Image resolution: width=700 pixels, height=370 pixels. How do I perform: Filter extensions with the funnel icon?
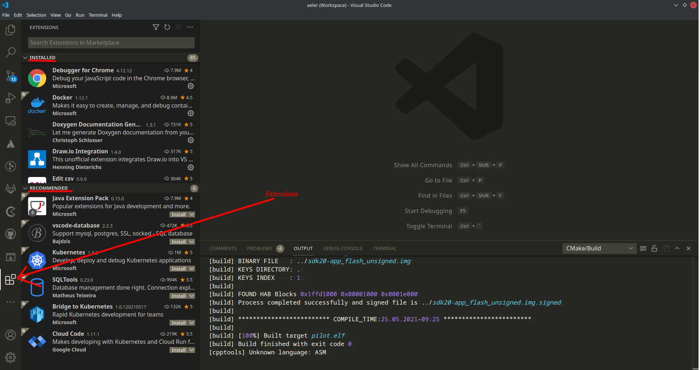(156, 27)
